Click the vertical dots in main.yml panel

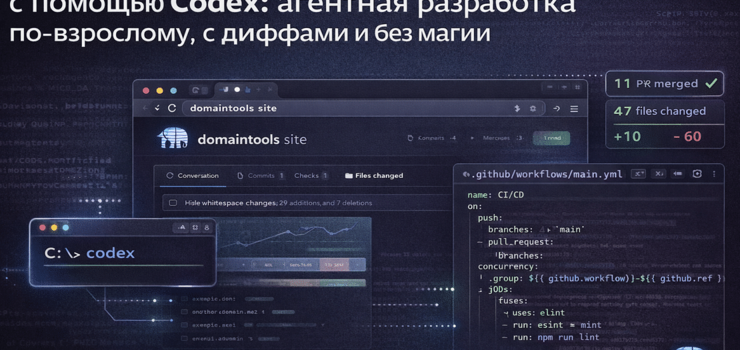coord(714,174)
